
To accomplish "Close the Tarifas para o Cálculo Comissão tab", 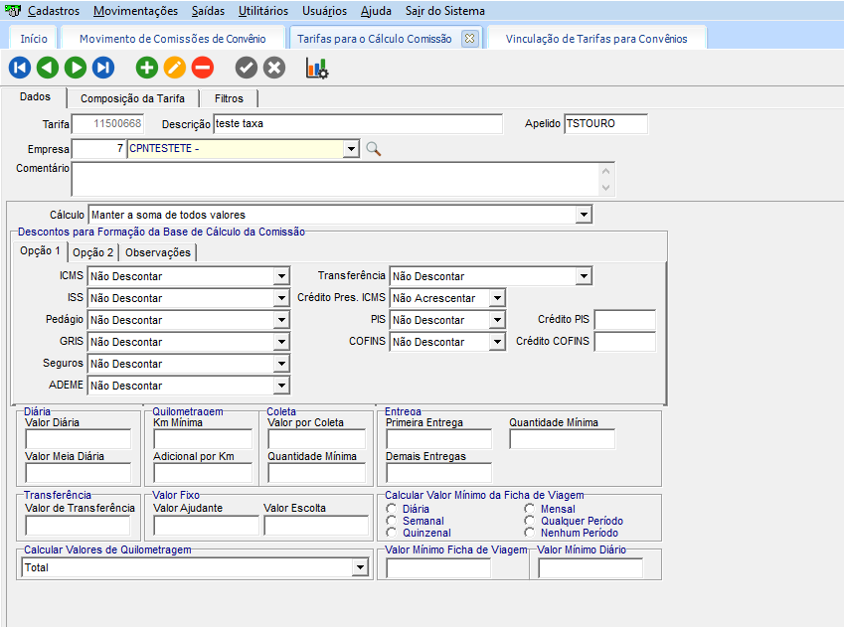I will pos(470,39).
